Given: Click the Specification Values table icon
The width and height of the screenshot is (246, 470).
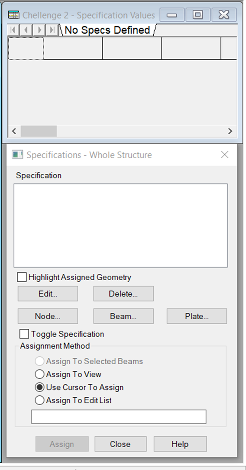Looking at the screenshot, I should (14, 15).
